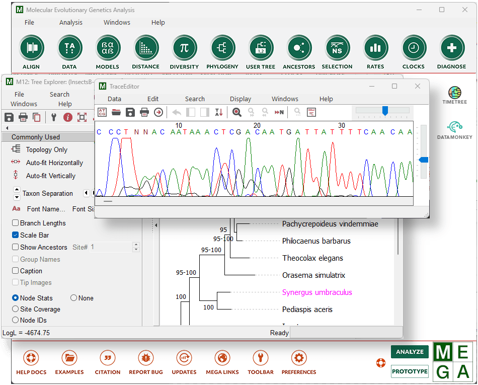Click the Find magnifier icon in TraceEditor

[x=237, y=112]
